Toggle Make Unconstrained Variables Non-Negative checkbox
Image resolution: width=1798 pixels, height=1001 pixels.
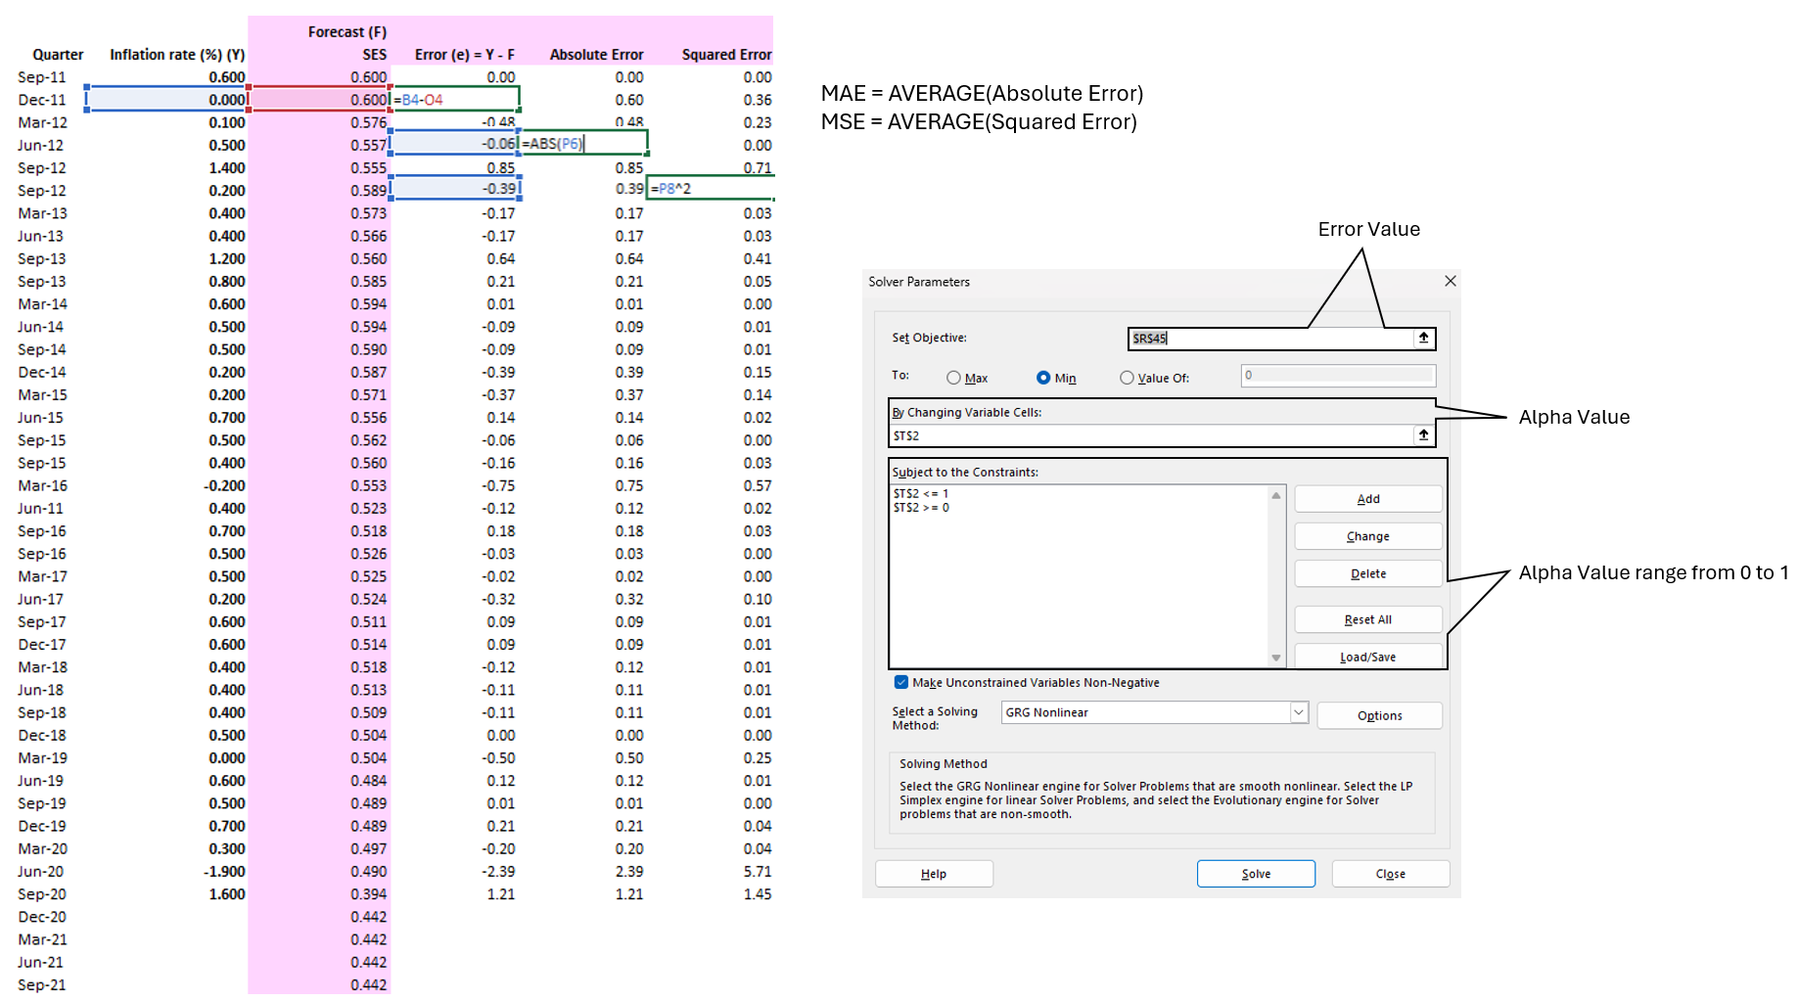(x=900, y=682)
